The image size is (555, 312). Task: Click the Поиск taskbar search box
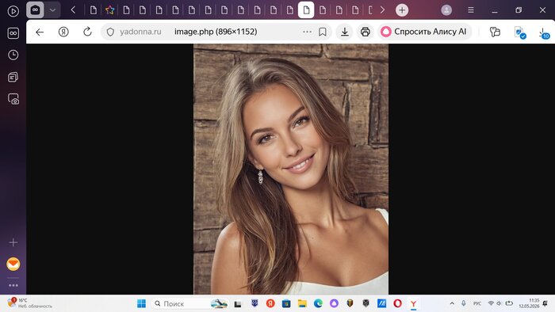pyautogui.click(x=189, y=303)
